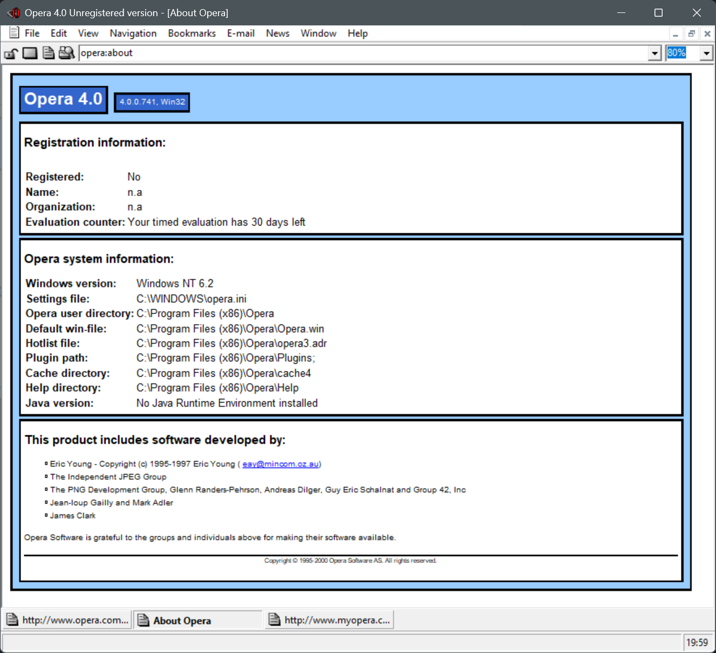This screenshot has height=653, width=716.
Task: Switch to the http://www.myopera.c... window tab
Action: click(x=329, y=620)
